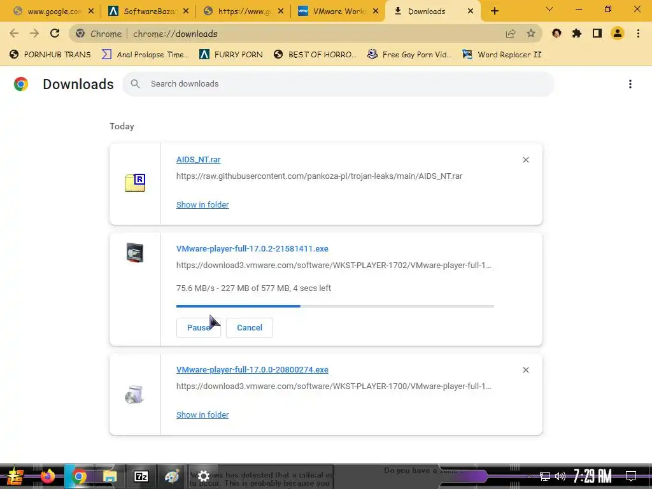Viewport: 652px width, 489px height.
Task: Click the download speed status text
Action: click(x=253, y=288)
